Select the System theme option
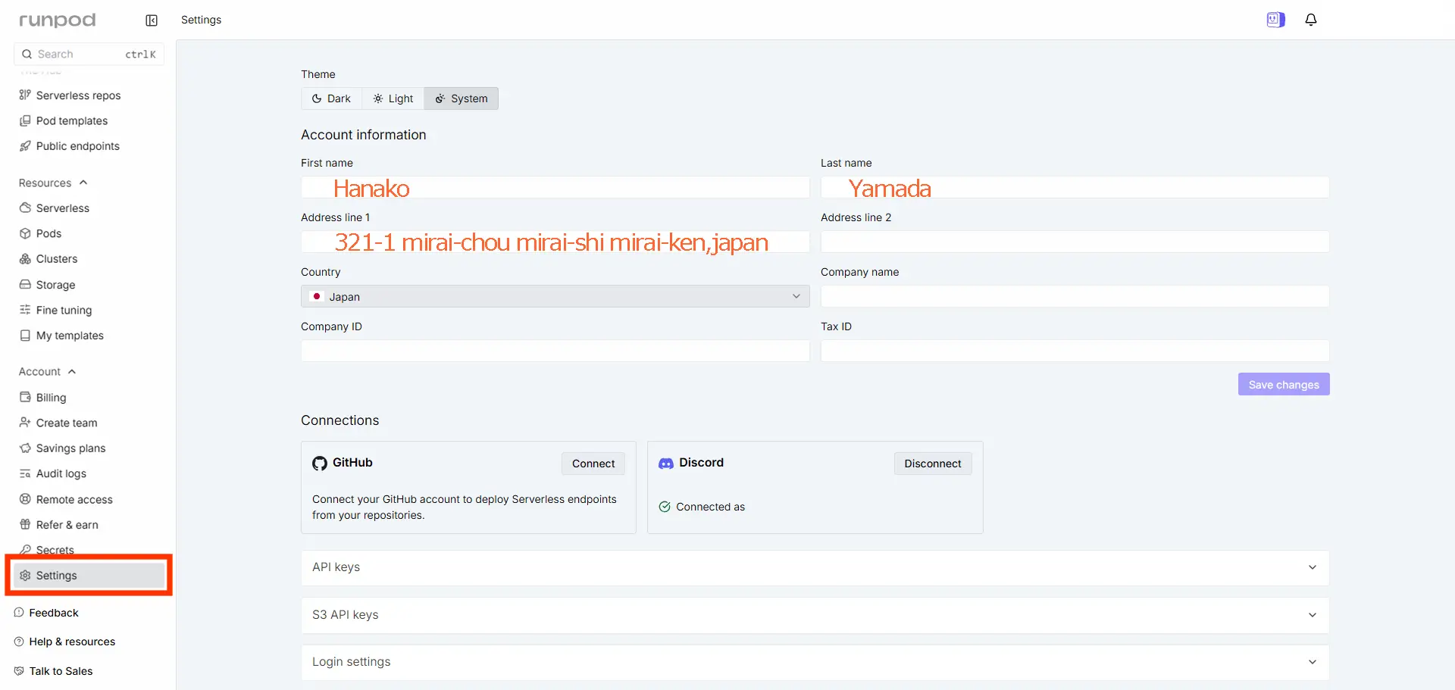This screenshot has width=1455, height=690. 461,98
